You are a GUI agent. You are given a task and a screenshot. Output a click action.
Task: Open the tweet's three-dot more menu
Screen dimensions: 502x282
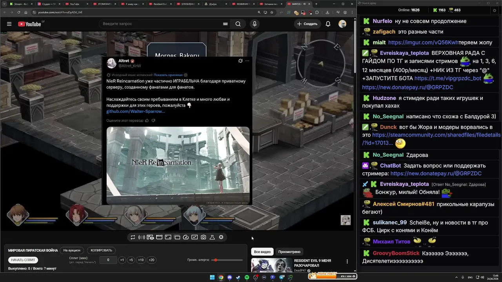[x=247, y=61]
